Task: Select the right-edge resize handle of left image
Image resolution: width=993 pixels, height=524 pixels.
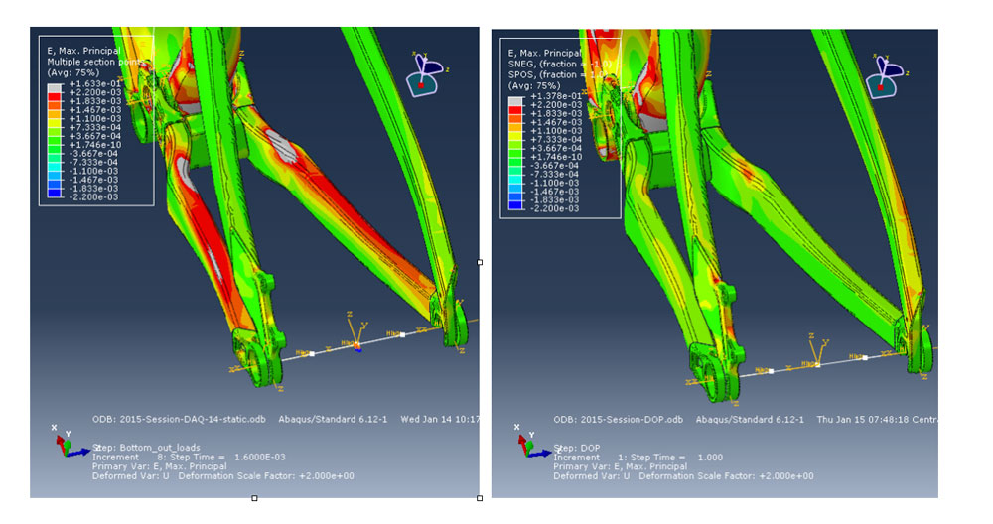Action: pos(480,262)
